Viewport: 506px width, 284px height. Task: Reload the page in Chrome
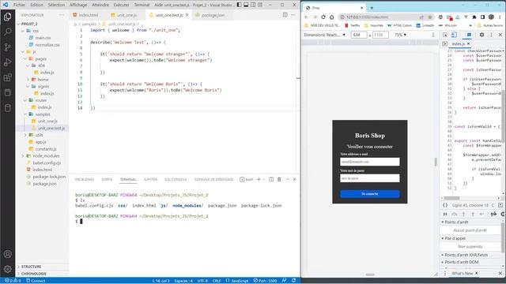coord(323,17)
